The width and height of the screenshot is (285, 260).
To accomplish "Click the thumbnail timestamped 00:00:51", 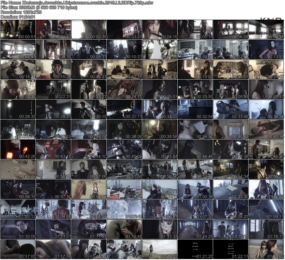I will (18, 29).
